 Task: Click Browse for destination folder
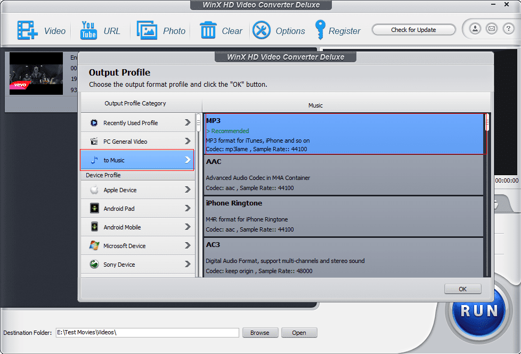pyautogui.click(x=260, y=332)
